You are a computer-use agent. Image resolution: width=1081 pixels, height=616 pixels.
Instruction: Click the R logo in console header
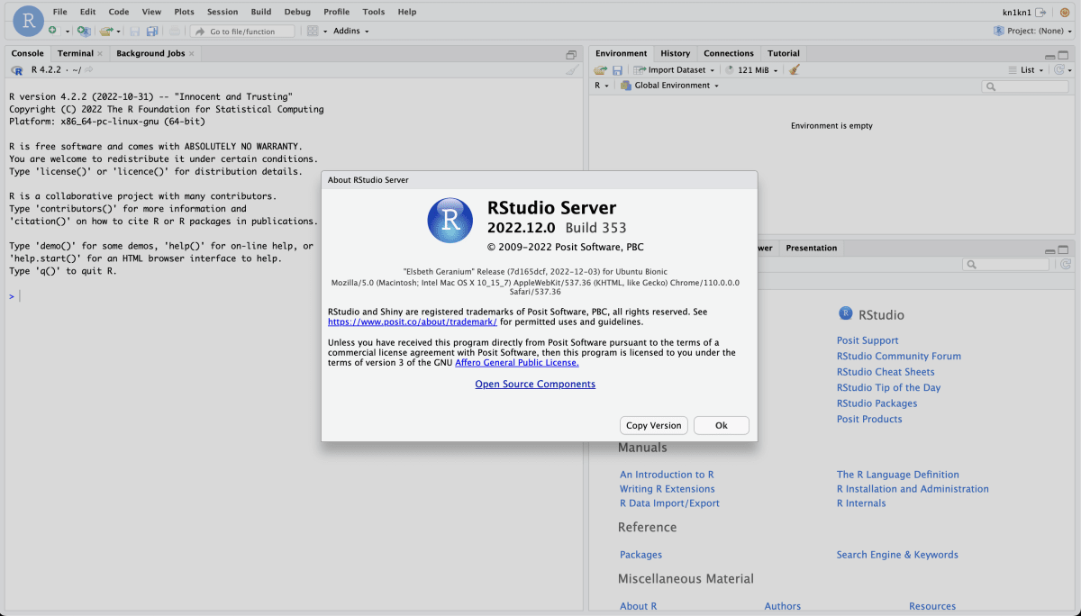(x=17, y=70)
